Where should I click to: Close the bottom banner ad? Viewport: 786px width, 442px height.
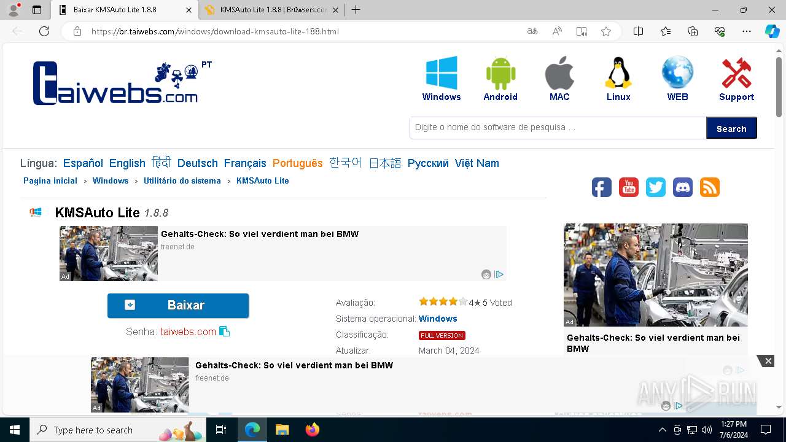768,361
